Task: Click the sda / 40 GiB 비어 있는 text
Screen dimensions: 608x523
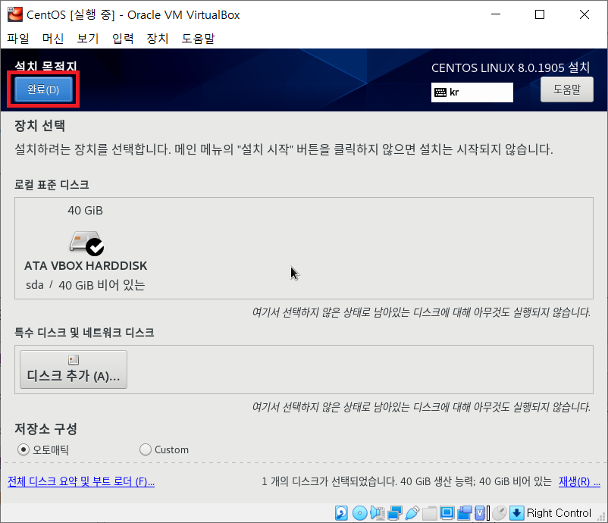Action: click(x=86, y=285)
